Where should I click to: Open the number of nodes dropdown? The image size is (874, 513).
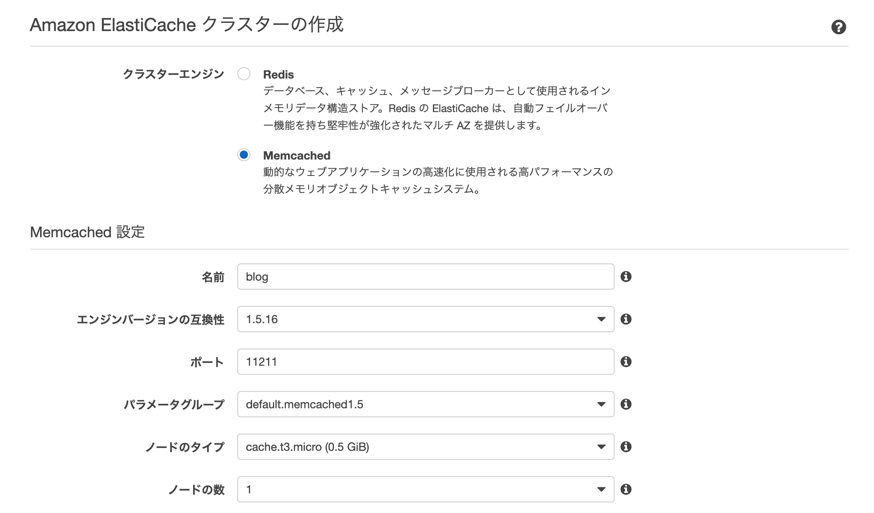(x=426, y=489)
